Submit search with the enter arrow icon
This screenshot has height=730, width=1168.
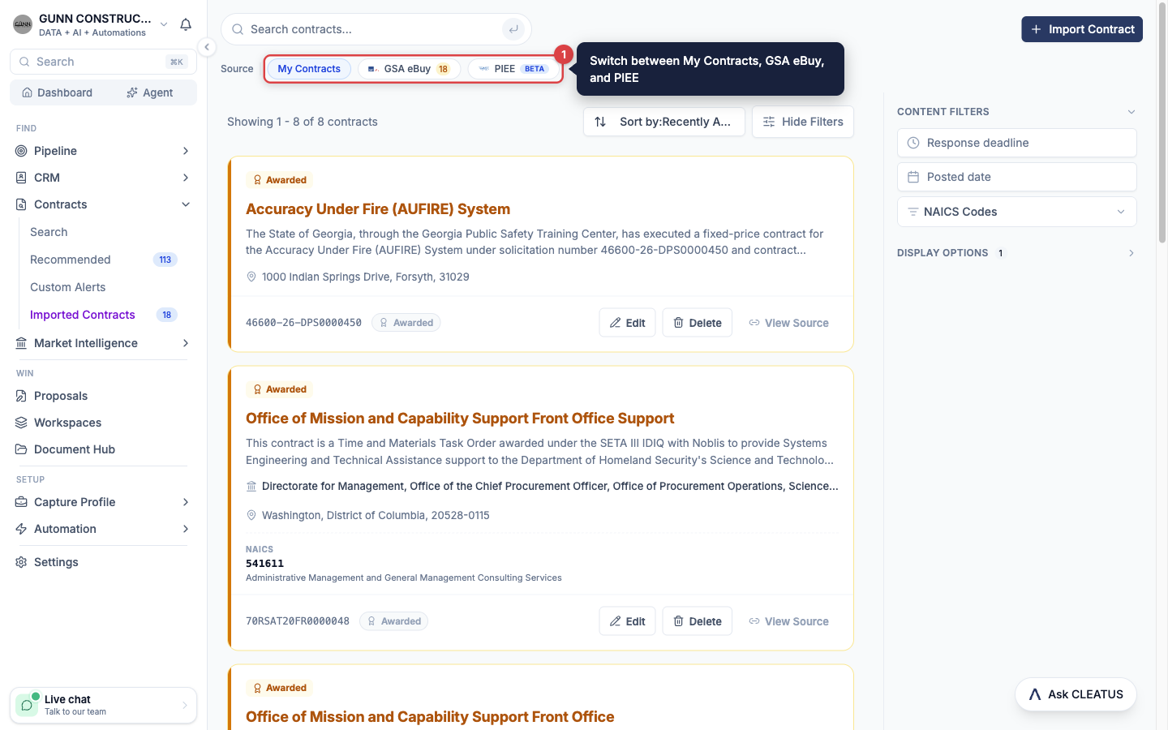click(x=513, y=29)
